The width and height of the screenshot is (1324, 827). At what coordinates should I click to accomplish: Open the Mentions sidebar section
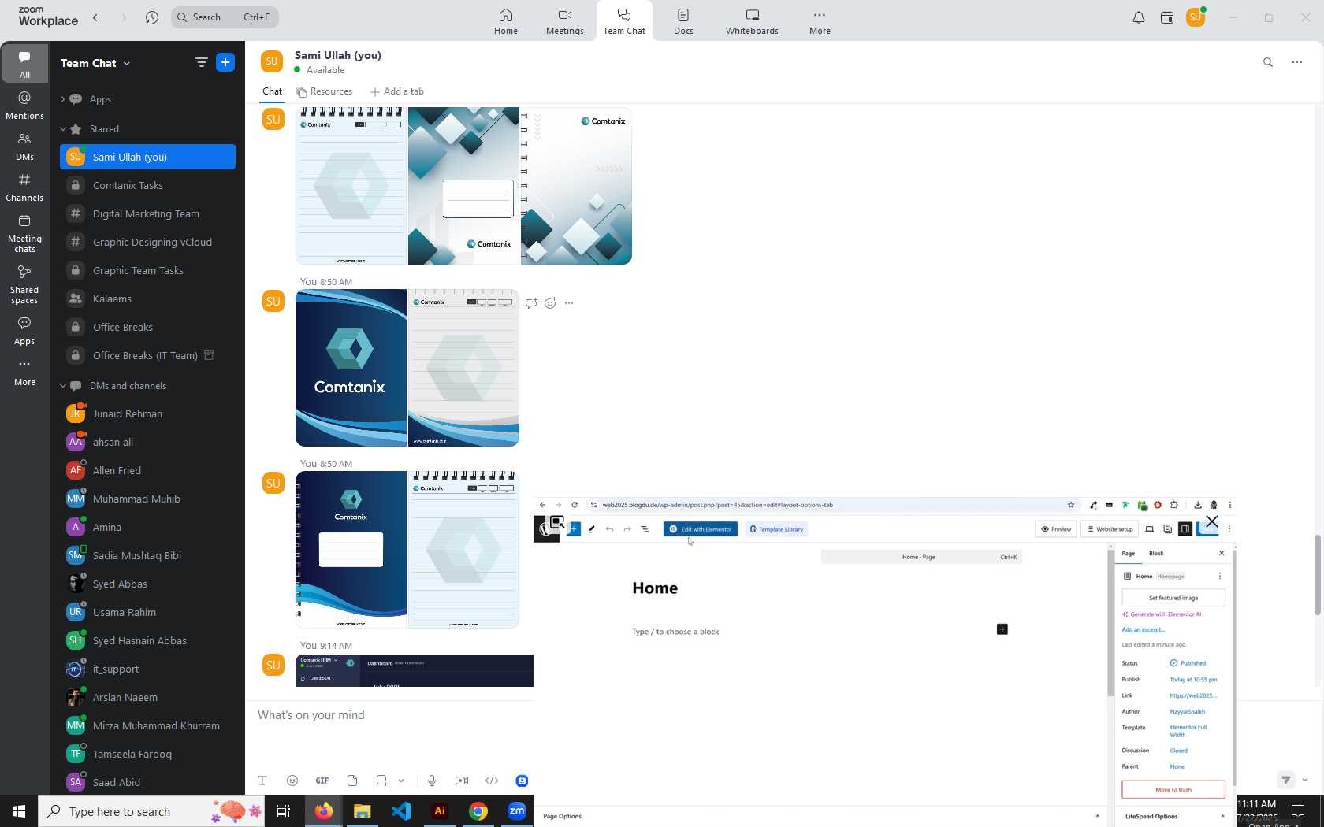click(x=24, y=106)
